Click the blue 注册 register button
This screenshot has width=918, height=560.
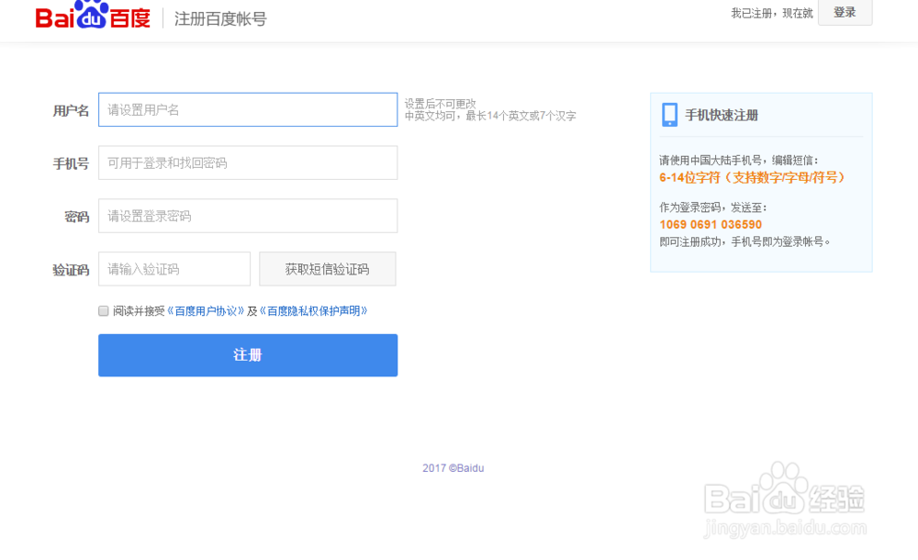click(248, 355)
